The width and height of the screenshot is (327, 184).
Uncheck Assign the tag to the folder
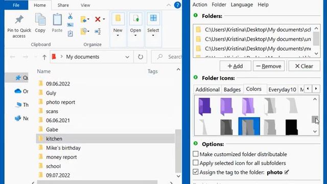(x=195, y=172)
